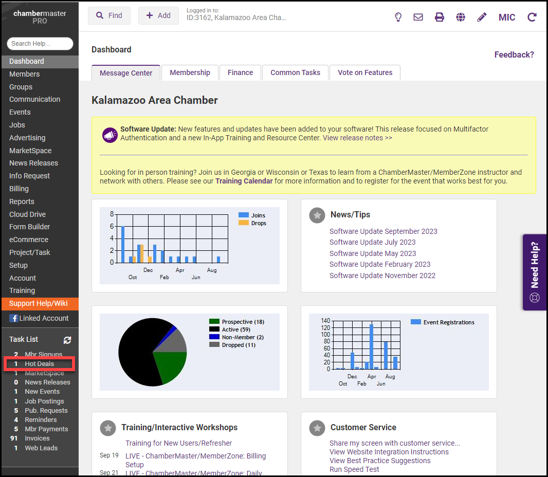Click the Find button
Screen dimensions: 548x477
click(109, 16)
